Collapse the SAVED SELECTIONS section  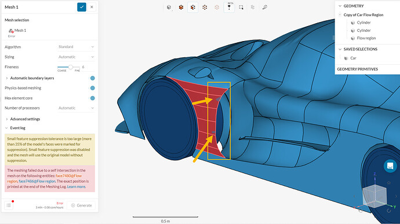tap(340, 49)
